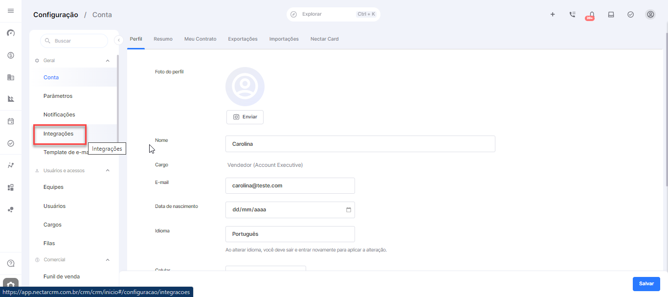Open the widgets grid icon in sidebar

[11, 187]
